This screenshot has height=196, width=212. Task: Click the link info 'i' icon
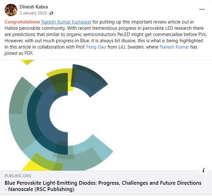click(204, 170)
